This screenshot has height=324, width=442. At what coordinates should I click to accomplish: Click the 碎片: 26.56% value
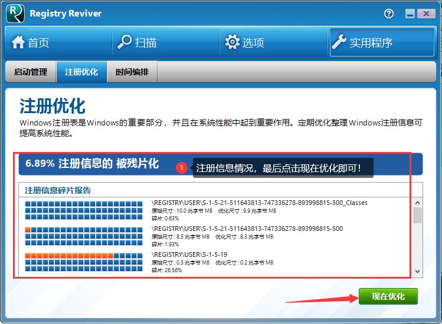(x=166, y=270)
